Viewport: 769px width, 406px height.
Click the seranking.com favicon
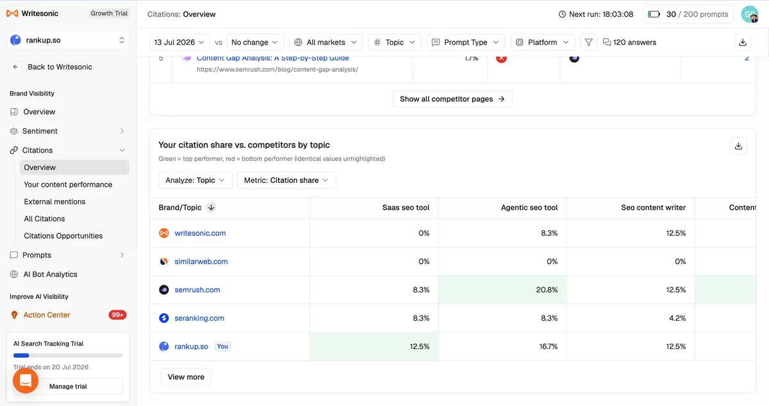(163, 318)
